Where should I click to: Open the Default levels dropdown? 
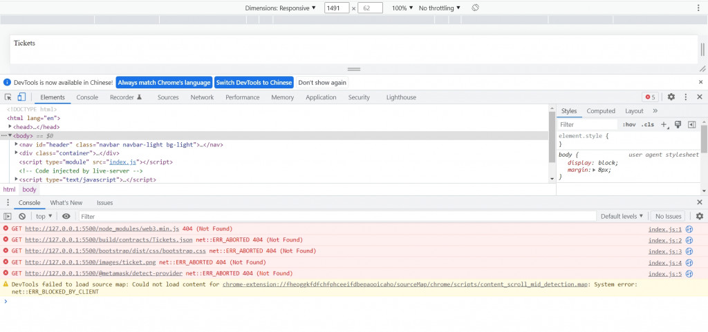(x=622, y=216)
